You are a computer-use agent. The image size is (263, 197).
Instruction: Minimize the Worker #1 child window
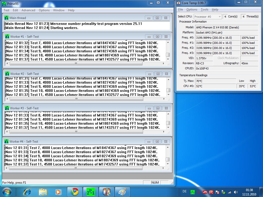[149, 37]
